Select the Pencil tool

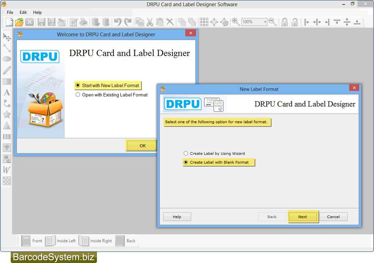7,70
